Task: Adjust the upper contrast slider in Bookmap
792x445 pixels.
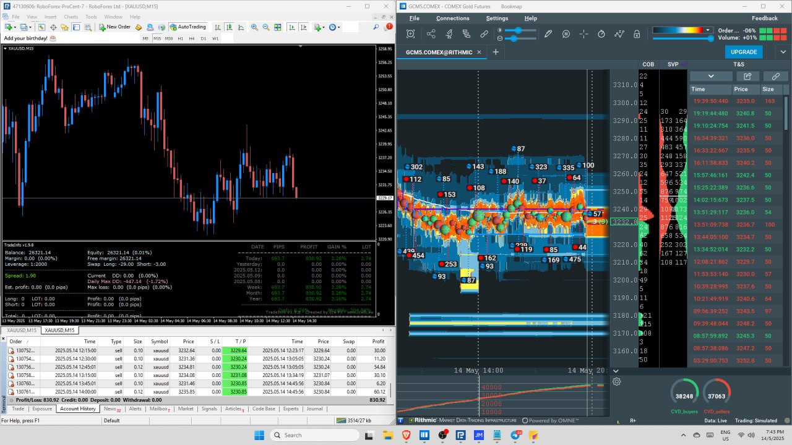Action: pos(517,30)
